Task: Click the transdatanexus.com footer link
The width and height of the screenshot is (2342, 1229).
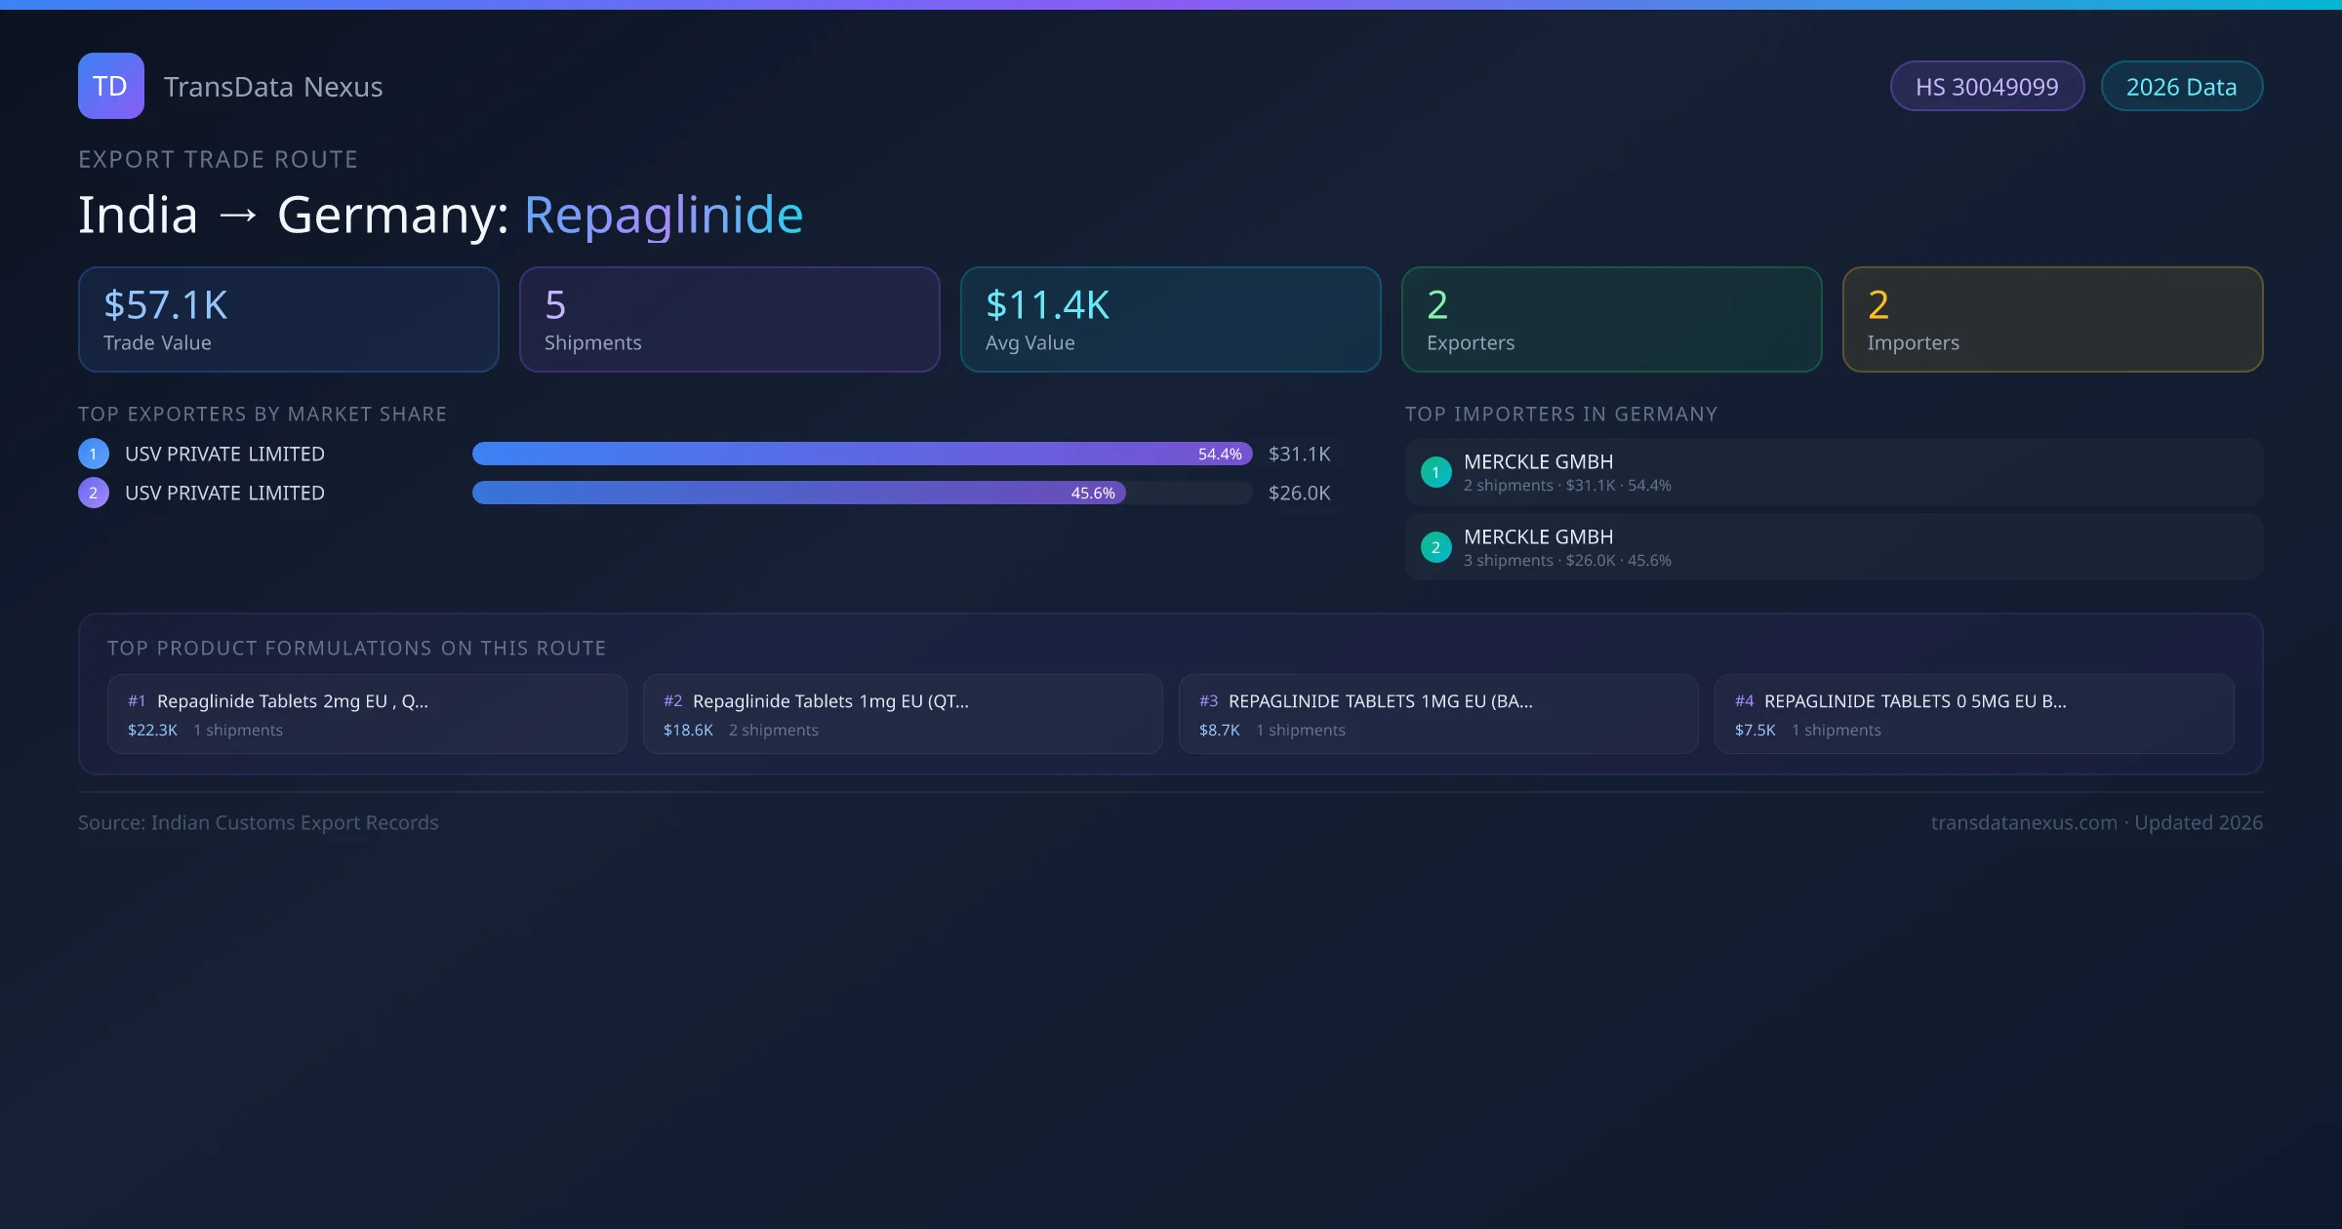Action: [2024, 822]
